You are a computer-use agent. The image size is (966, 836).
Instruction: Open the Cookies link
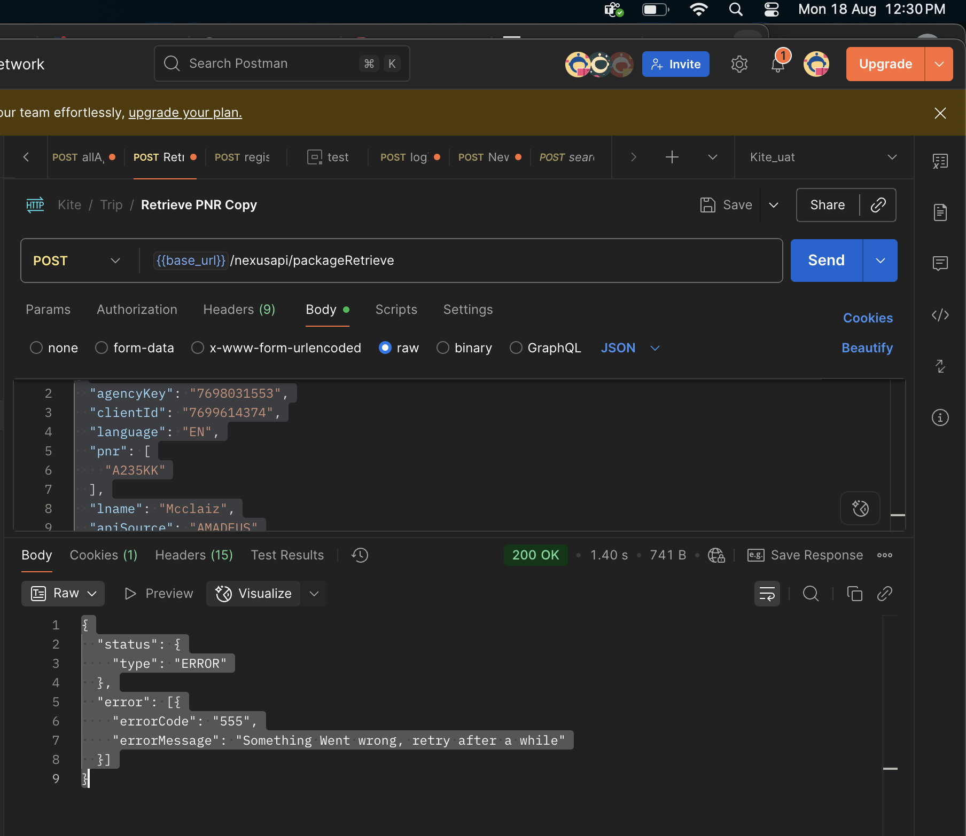pyautogui.click(x=868, y=318)
